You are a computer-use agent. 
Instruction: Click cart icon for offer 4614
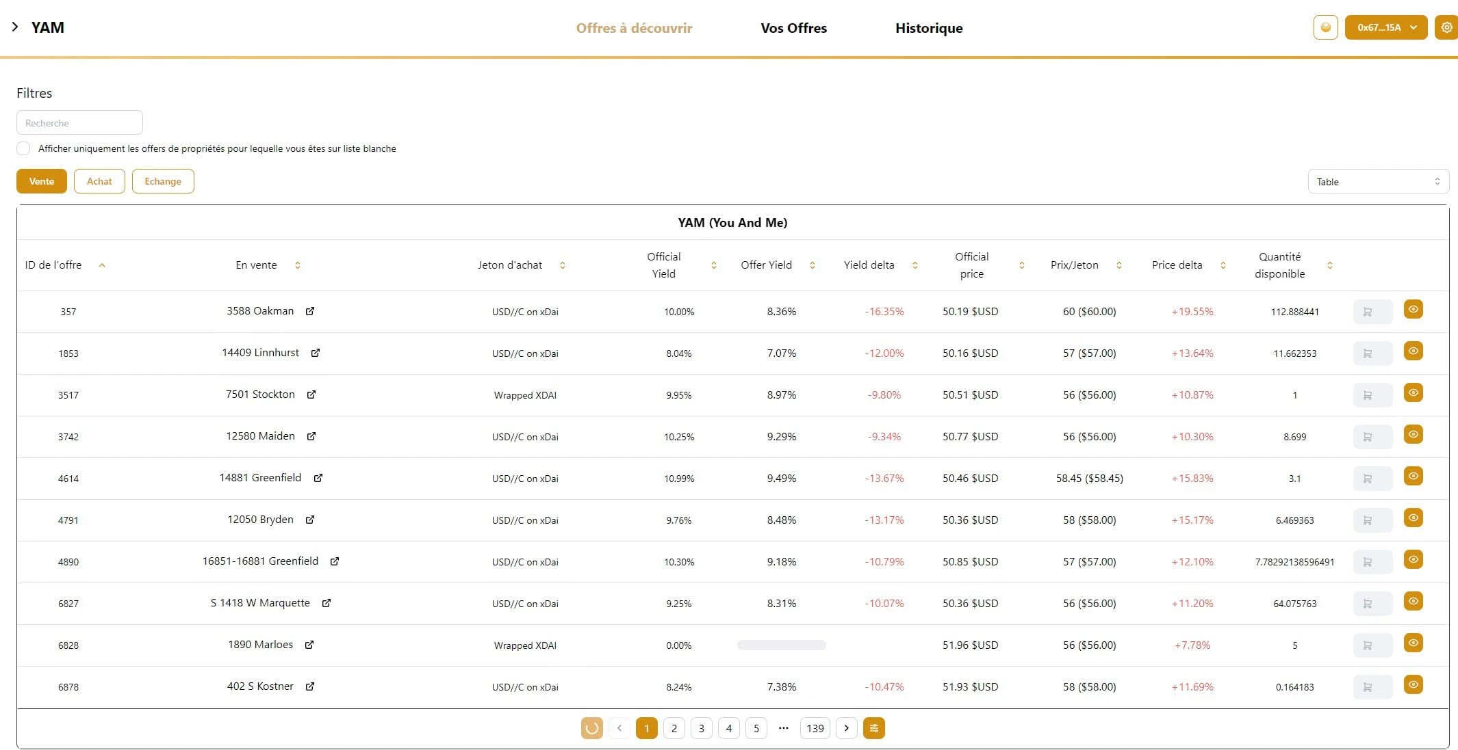[x=1372, y=479]
